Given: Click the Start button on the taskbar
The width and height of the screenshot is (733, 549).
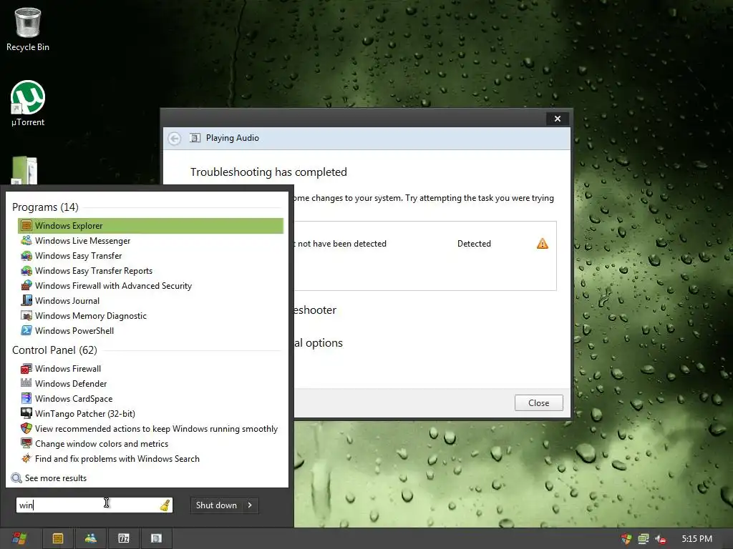Looking at the screenshot, I should (x=19, y=539).
